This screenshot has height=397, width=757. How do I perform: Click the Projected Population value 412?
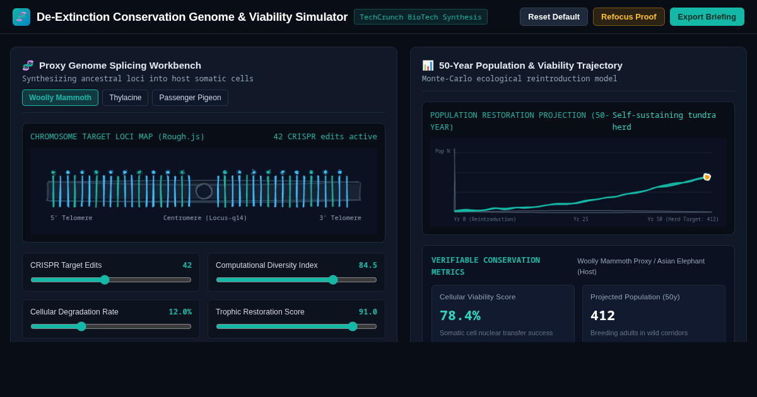(x=603, y=315)
